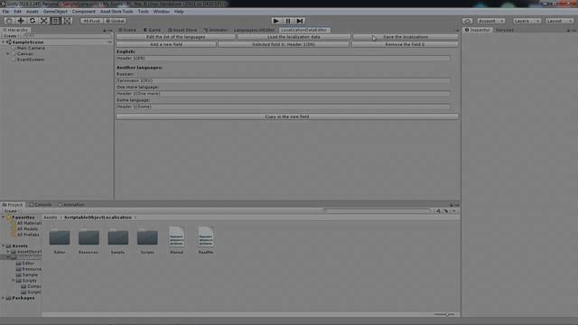This screenshot has height=325, width=578.
Task: Select the Rect Transform tool
Action: click(x=56, y=21)
